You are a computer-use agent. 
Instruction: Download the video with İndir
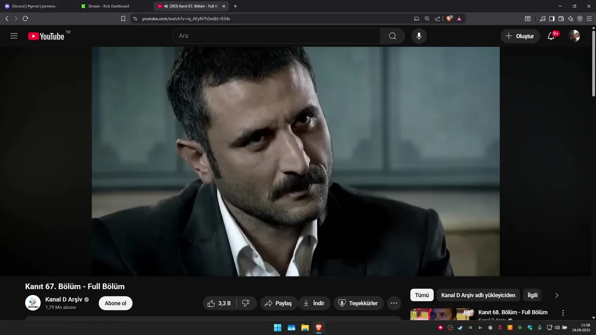pos(314,303)
